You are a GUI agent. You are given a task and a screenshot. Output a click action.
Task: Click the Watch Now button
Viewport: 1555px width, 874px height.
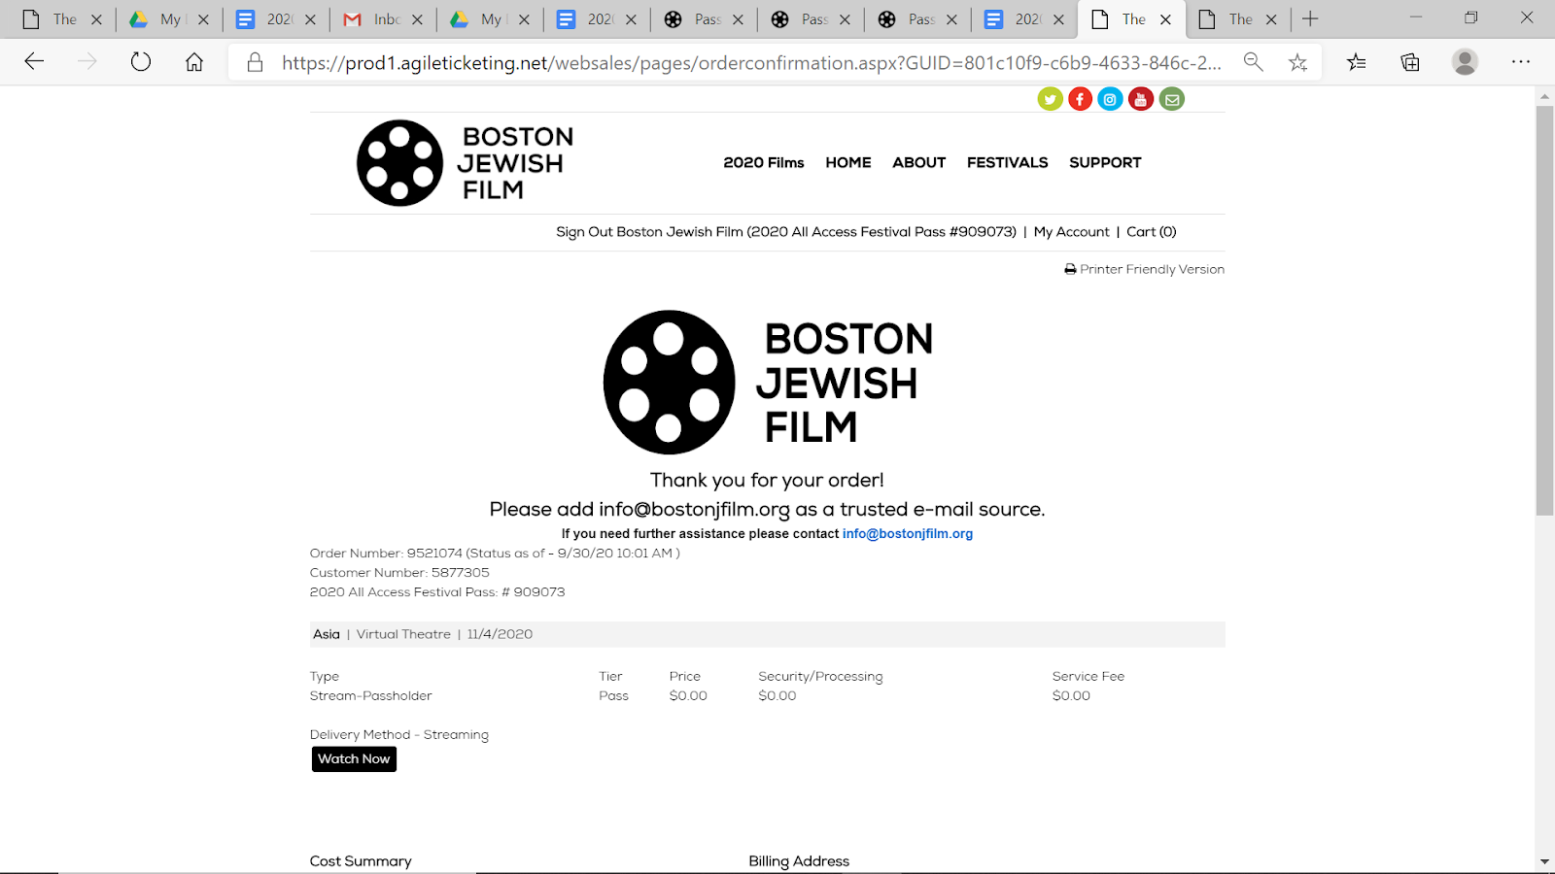354,759
